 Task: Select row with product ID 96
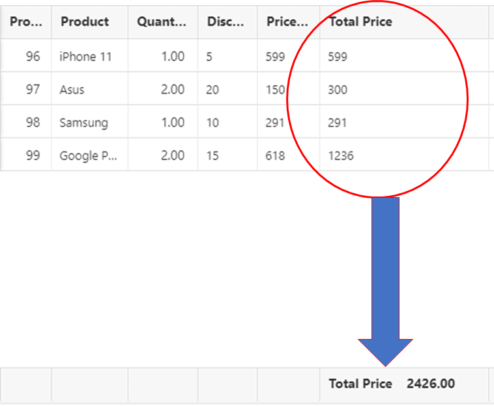pyautogui.click(x=33, y=57)
